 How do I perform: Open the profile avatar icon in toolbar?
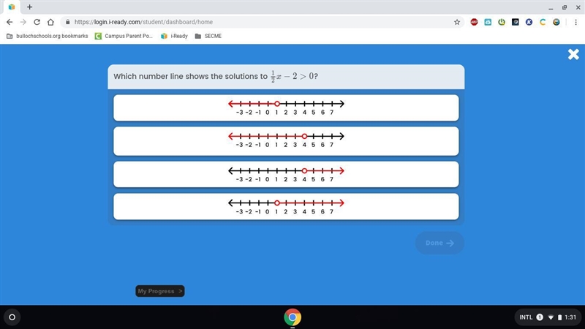click(556, 22)
